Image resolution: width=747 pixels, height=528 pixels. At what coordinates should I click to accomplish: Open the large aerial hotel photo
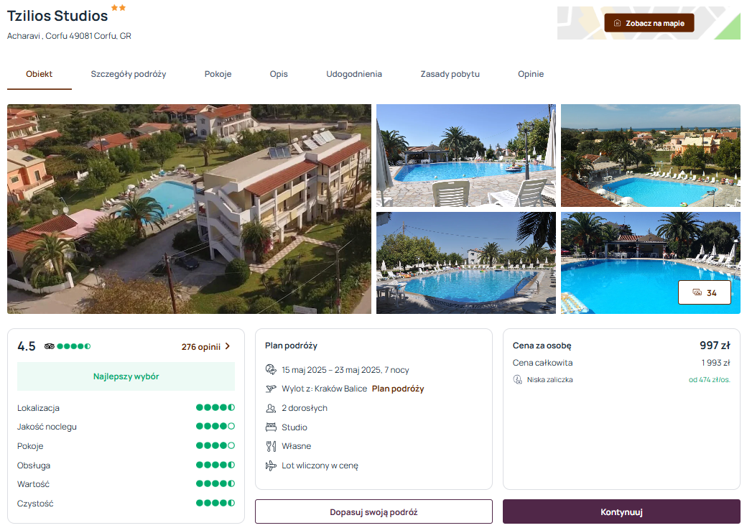click(x=189, y=209)
